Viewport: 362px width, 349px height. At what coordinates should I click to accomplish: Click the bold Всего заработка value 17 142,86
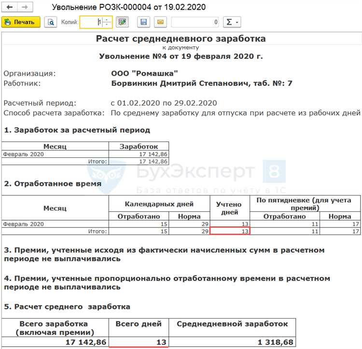tap(55, 342)
